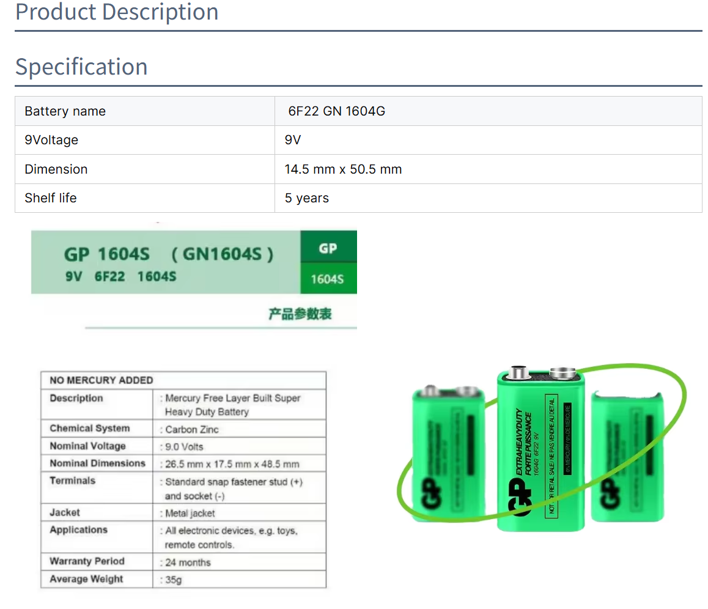Click the All electronic devices text
708x609 pixels.
pyautogui.click(x=231, y=531)
